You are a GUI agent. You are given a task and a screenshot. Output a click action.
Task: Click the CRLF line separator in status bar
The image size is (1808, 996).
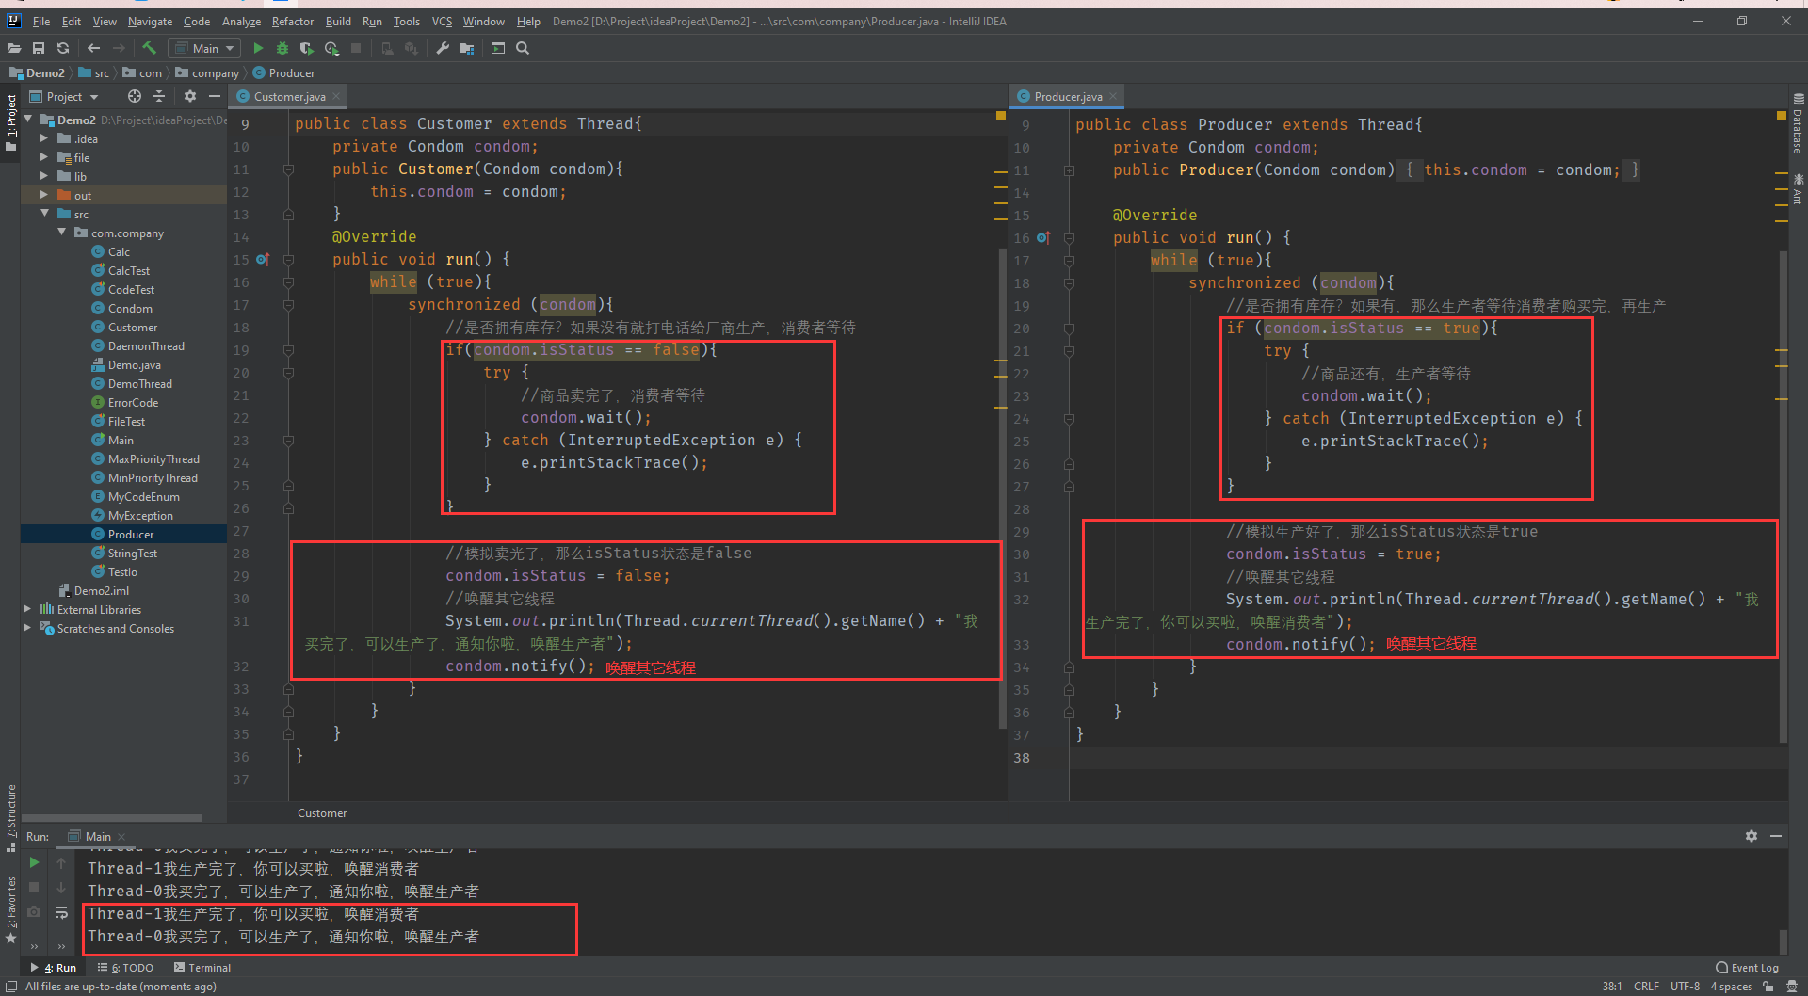[1646, 987]
